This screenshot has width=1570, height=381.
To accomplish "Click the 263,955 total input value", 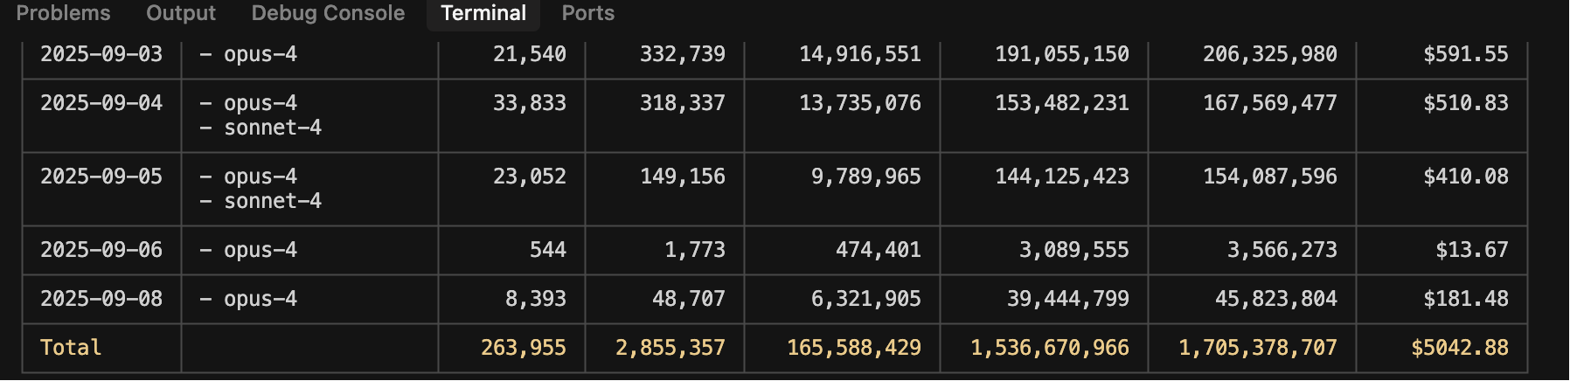I will point(524,348).
